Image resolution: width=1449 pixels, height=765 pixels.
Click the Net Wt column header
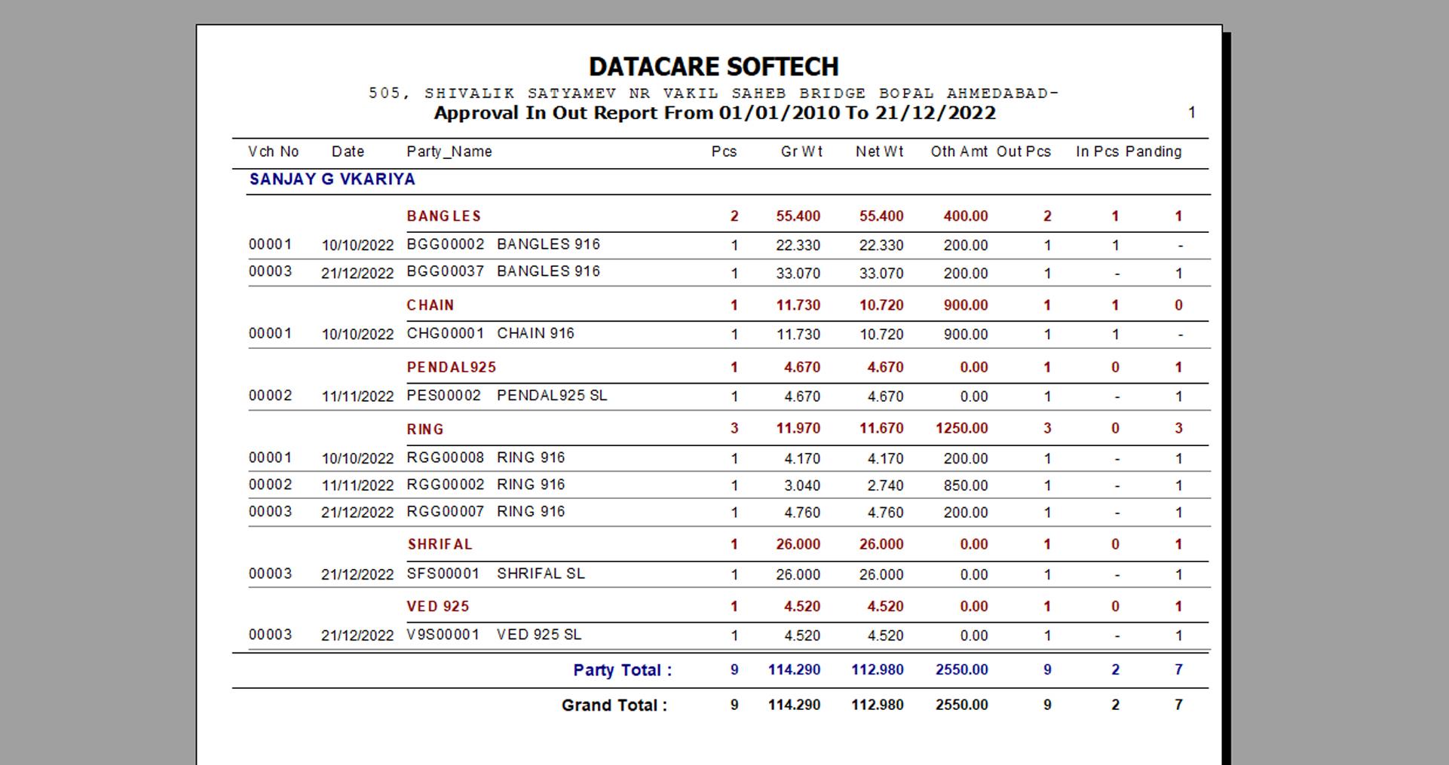tap(879, 151)
